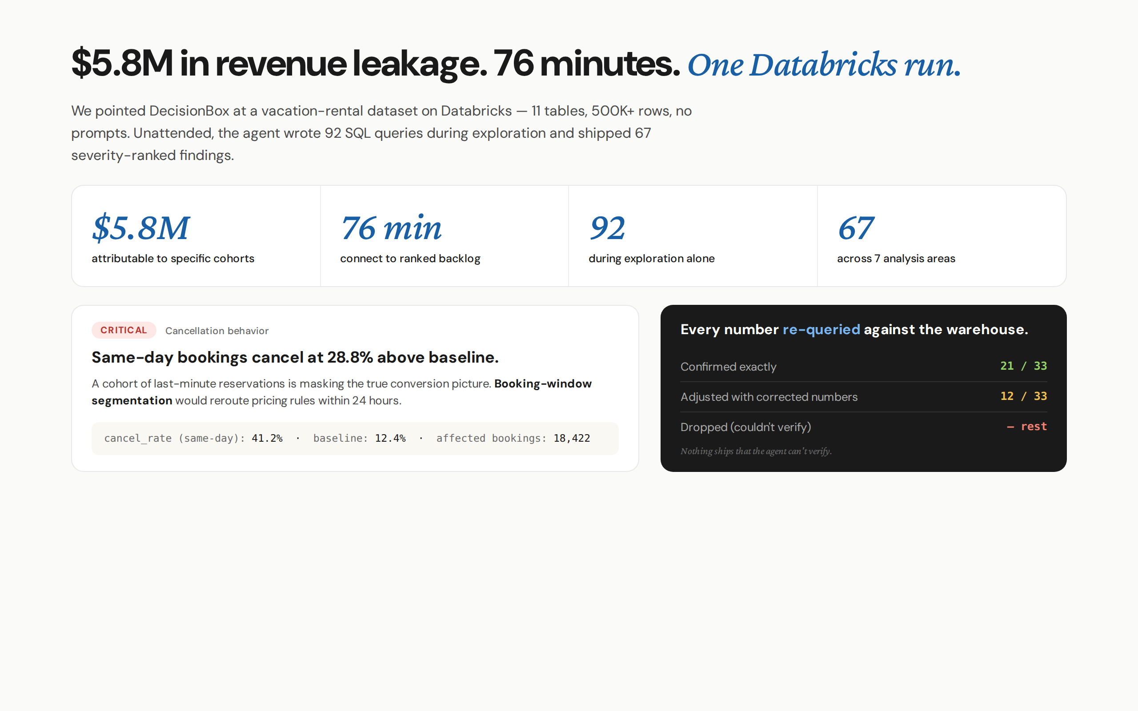Click the italic 'One Databricks run.' text
The image size is (1138, 711).
824,64
